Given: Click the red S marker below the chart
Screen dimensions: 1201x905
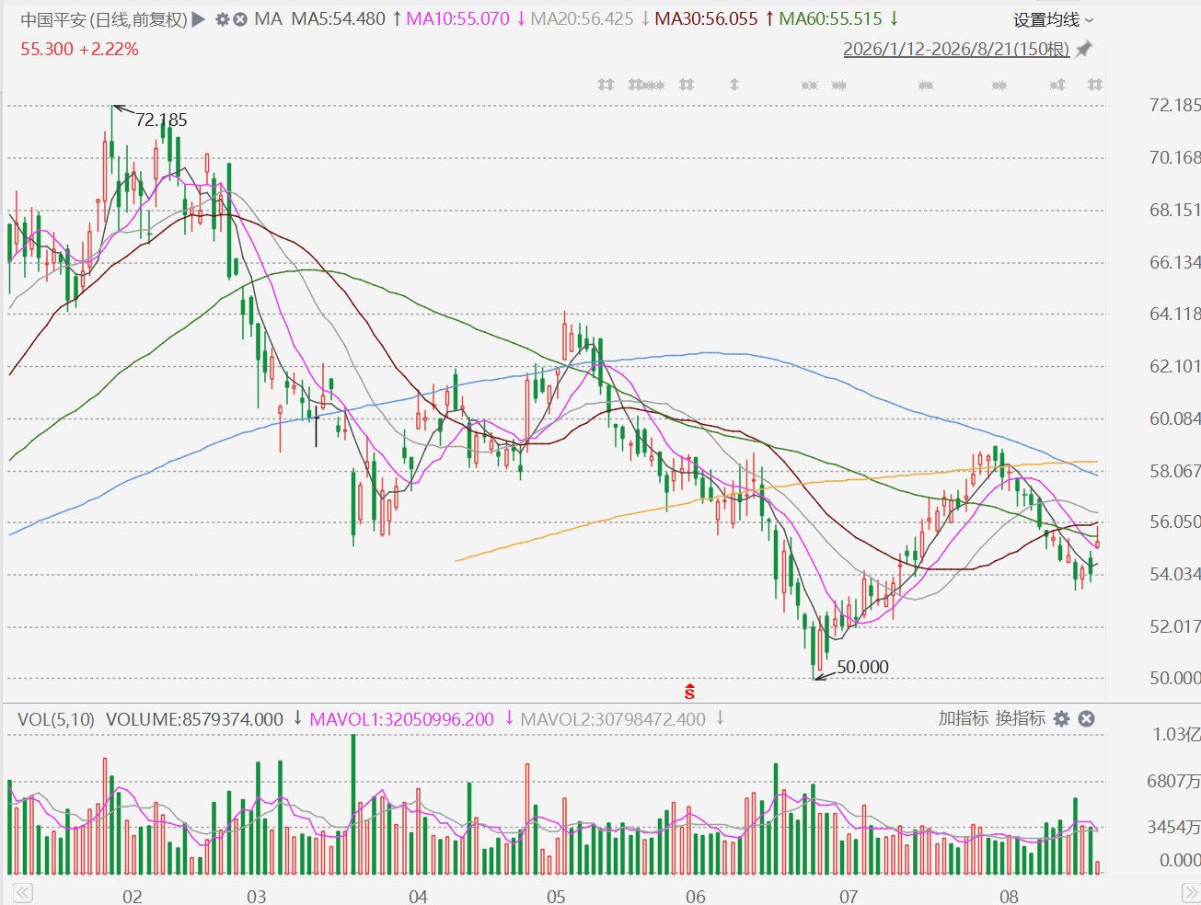Looking at the screenshot, I should tap(689, 692).
